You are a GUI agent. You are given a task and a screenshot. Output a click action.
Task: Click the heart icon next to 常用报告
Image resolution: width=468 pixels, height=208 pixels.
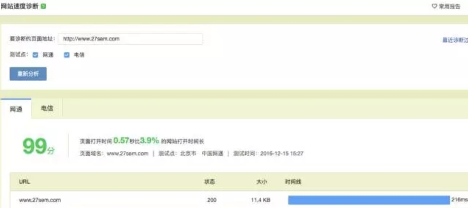pyautogui.click(x=434, y=7)
